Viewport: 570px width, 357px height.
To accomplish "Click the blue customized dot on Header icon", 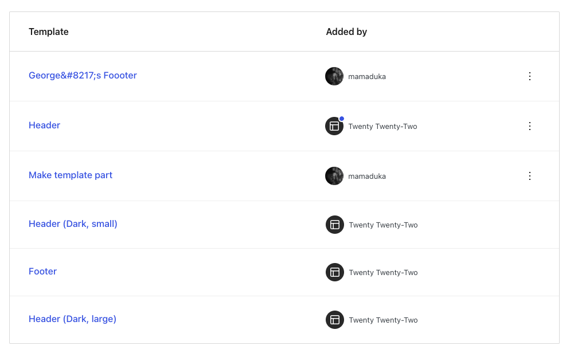I will pos(342,119).
